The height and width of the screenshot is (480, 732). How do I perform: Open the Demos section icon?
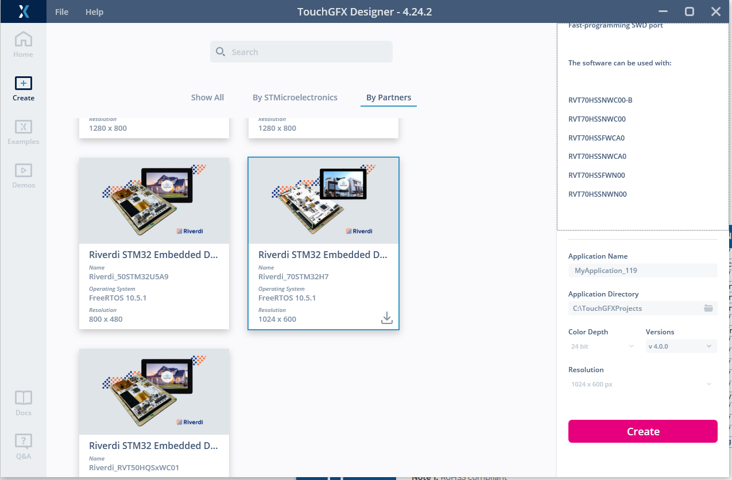point(23,171)
